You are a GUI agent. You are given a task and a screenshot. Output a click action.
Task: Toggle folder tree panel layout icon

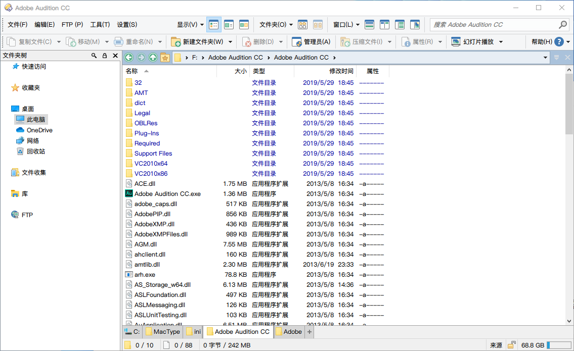point(400,25)
